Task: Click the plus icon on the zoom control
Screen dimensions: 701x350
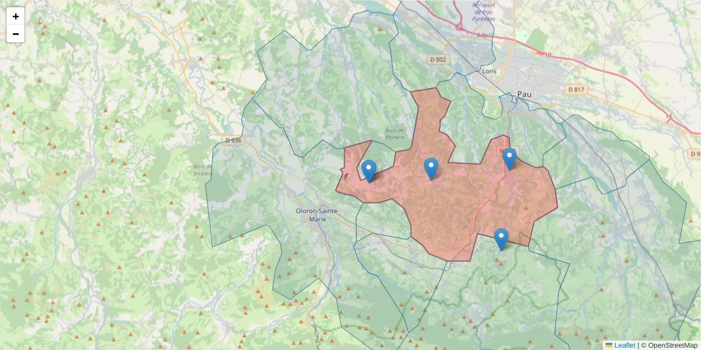Action: [15, 16]
